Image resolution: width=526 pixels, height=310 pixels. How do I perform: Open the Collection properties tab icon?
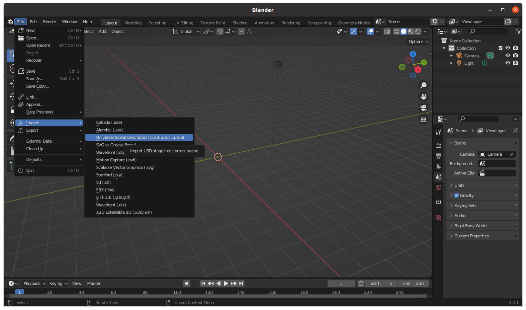438,201
